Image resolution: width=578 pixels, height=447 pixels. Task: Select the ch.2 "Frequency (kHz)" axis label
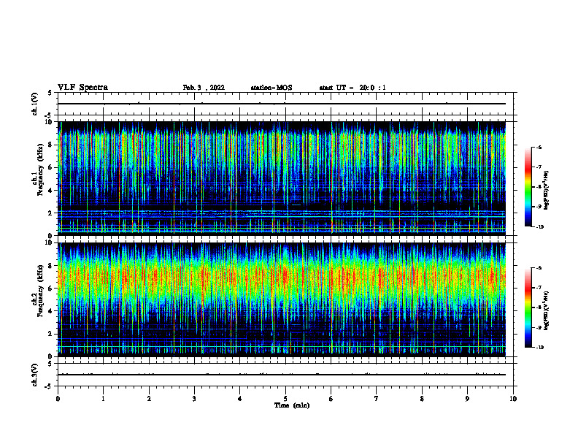pyautogui.click(x=40, y=291)
